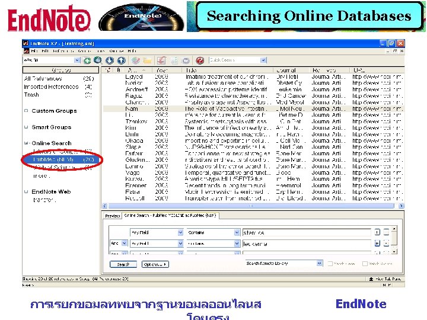This screenshot has height=320, width=427.
Task: Sort by the Journal column header
Action: click(291, 70)
